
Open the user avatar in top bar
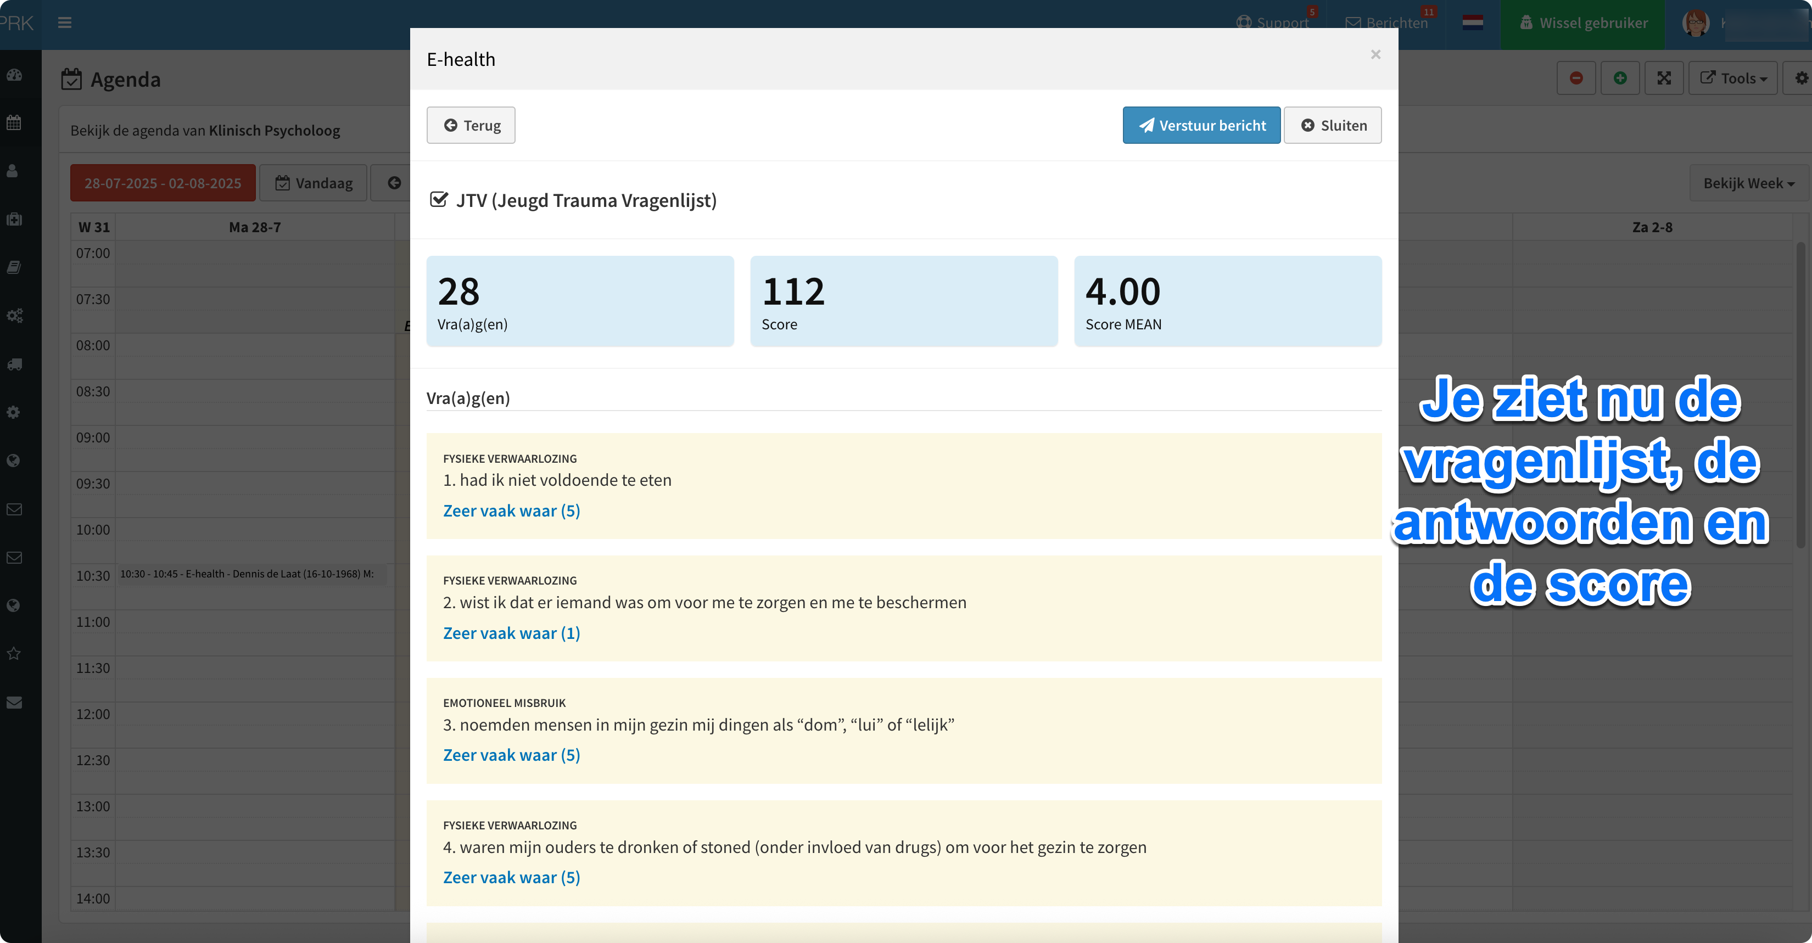pyautogui.click(x=1695, y=23)
